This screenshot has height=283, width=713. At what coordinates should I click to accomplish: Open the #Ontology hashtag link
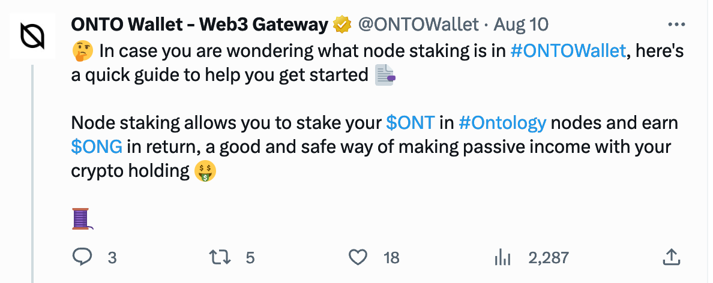(502, 124)
